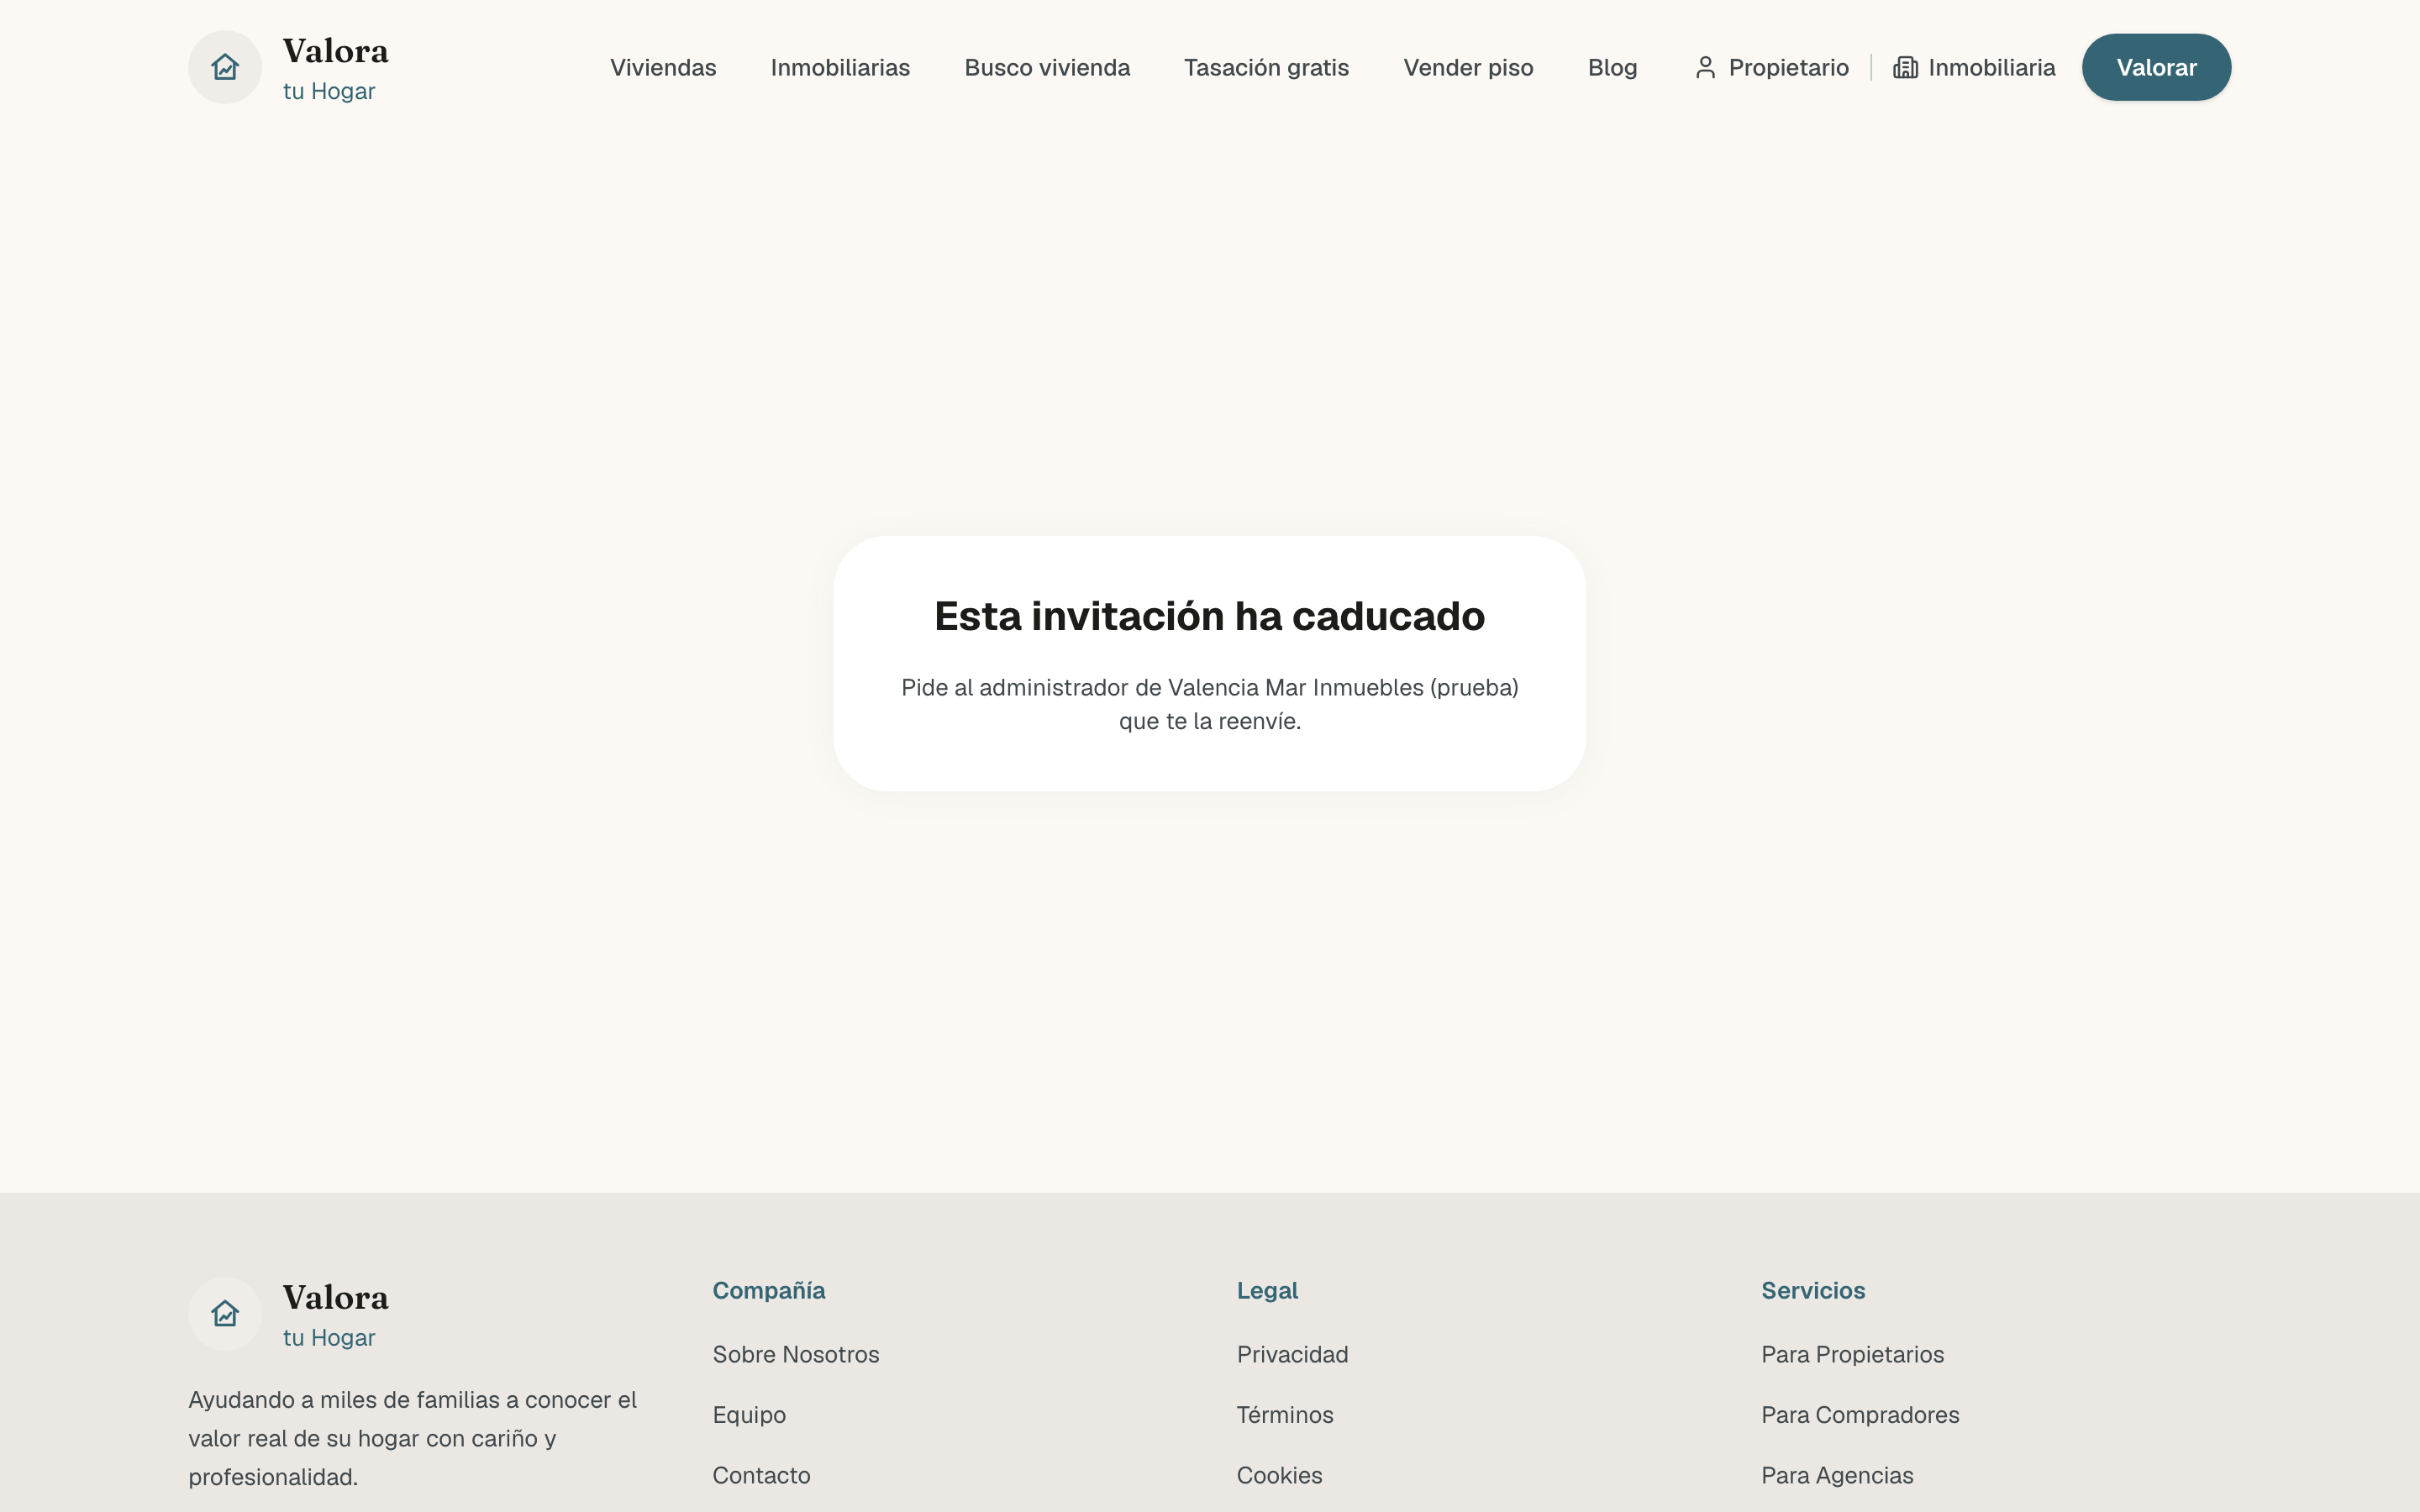Click the text mentioning Valencia Mar Inmuebles
Viewport: 2420px width, 1512px height.
(1209, 704)
